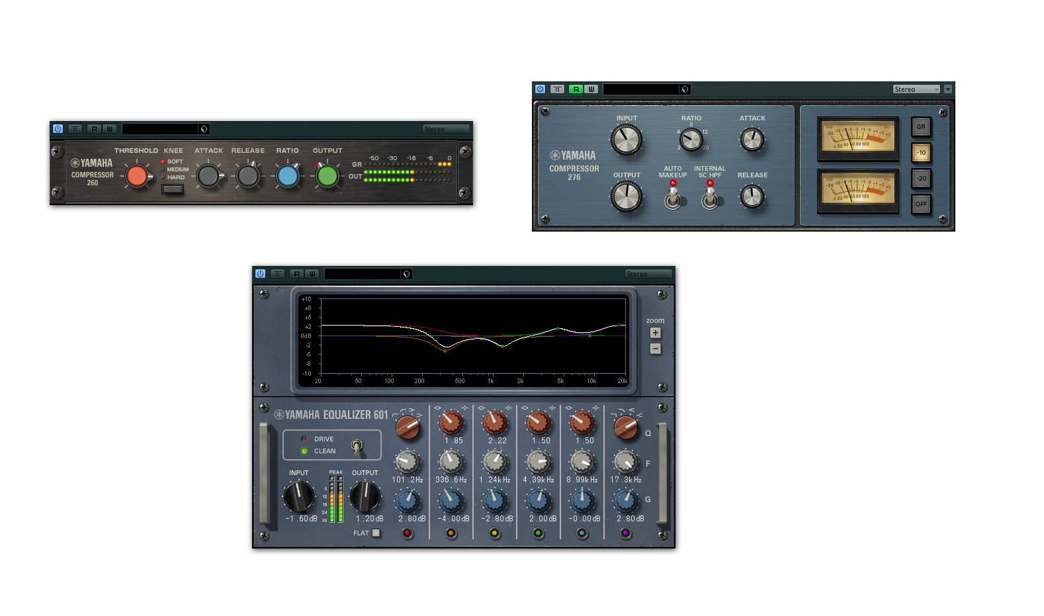Toggle the red band 1 enable button
The image size is (1044, 616).
coord(408,533)
